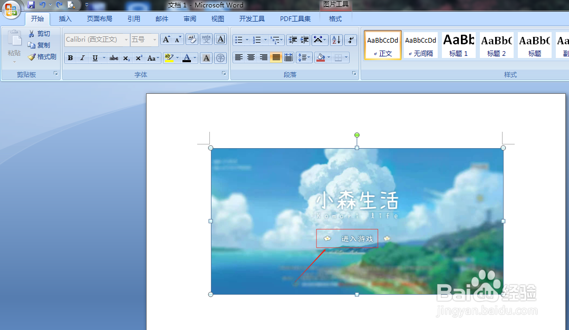The width and height of the screenshot is (569, 330).
Task: Align text left
Action: (239, 57)
